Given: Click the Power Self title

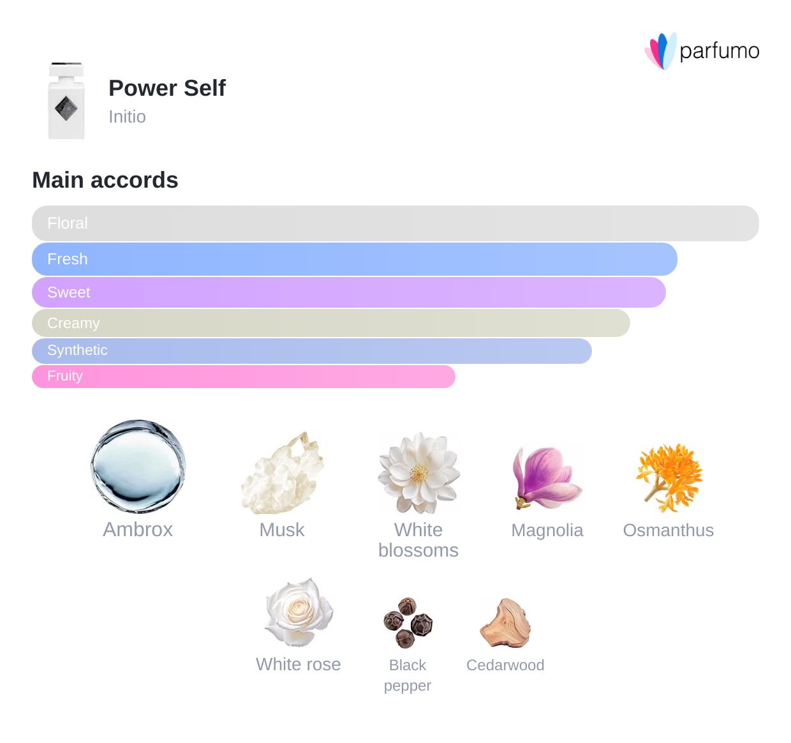Looking at the screenshot, I should [167, 88].
